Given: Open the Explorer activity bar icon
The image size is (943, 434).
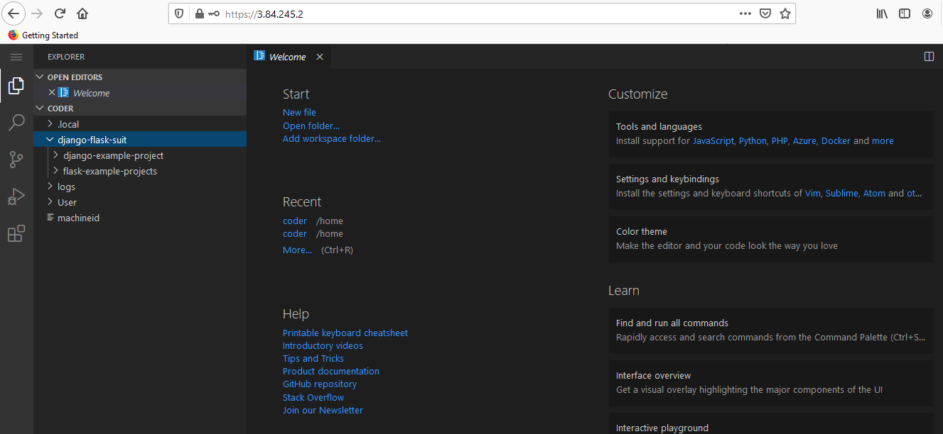Looking at the screenshot, I should pos(16,86).
